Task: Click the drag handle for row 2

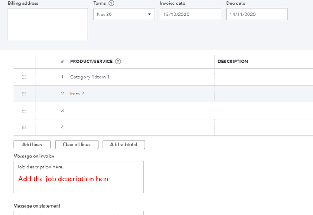Action: pos(24,94)
